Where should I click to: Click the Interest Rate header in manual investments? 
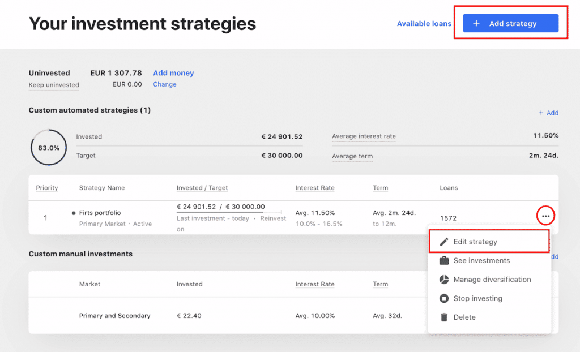[x=315, y=284]
